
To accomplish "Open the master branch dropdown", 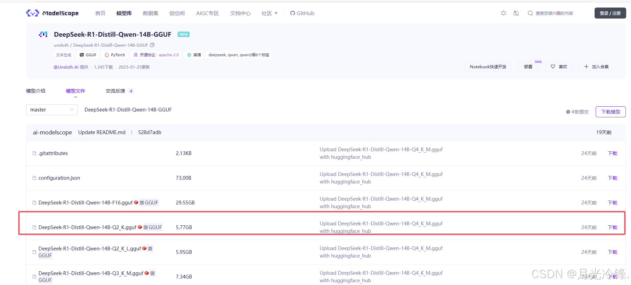I will click(x=52, y=110).
